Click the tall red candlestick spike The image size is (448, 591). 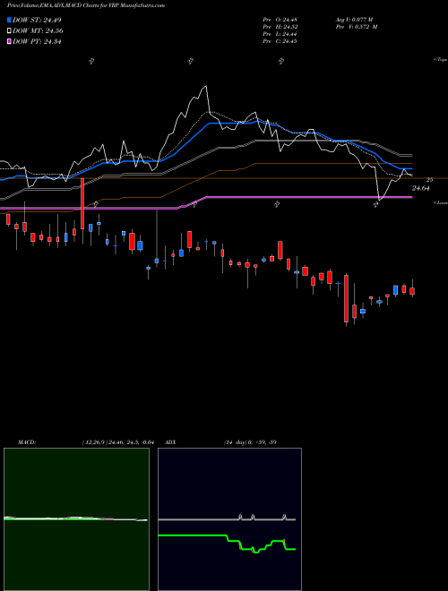(82, 204)
